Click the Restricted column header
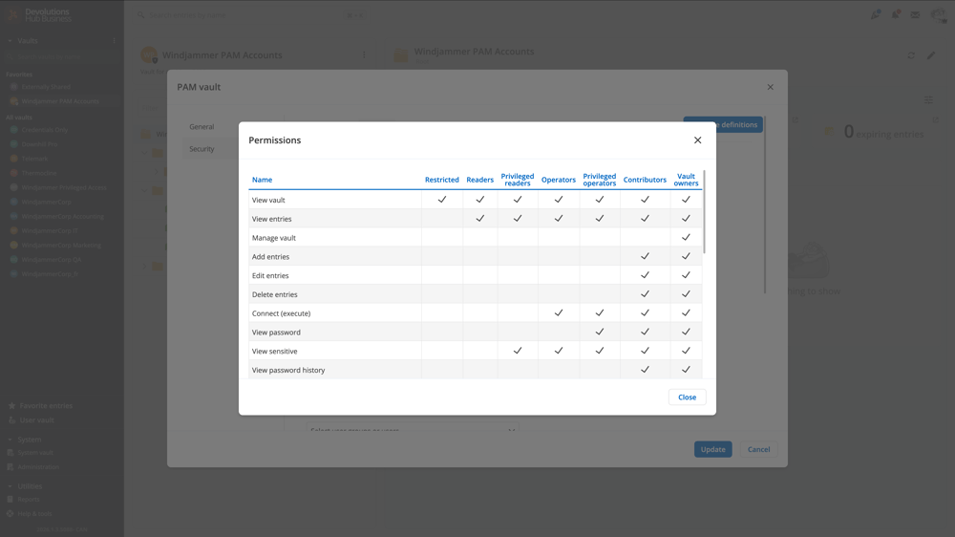Viewport: 955px width, 537px height. 441,180
